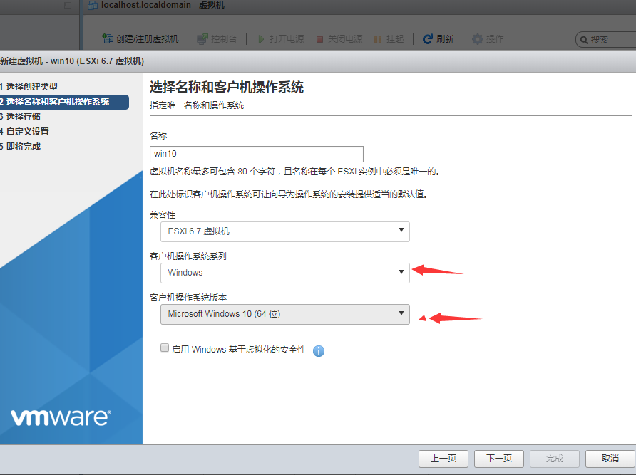Viewport: 636px width, 475px height.
Task: Click the Suspend (挂起) toolbar item
Action: click(x=389, y=39)
